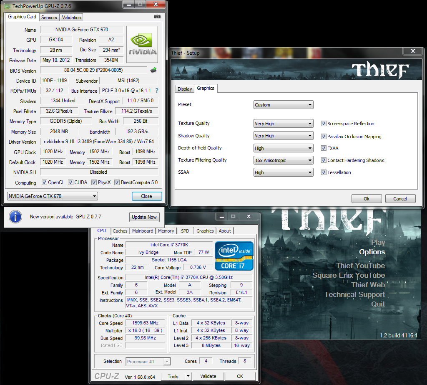This screenshot has height=385, width=427.
Task: Open the SPD tab in CPU-Z
Action: click(x=185, y=231)
